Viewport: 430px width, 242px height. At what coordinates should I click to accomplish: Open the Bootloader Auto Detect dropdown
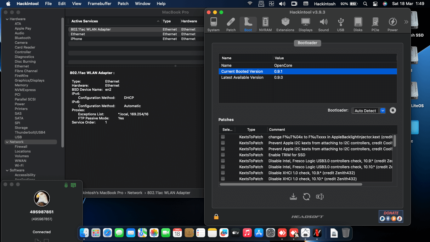[369, 111]
